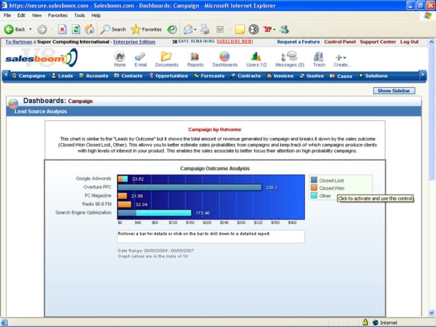Go to the Opportunities tab
The height and width of the screenshot is (327, 436).
[168, 76]
